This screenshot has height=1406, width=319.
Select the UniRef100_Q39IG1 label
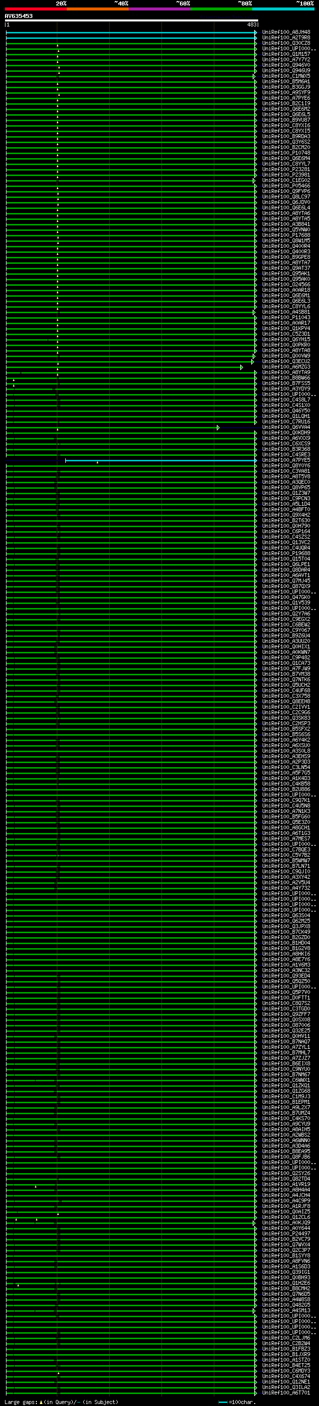286,1272
